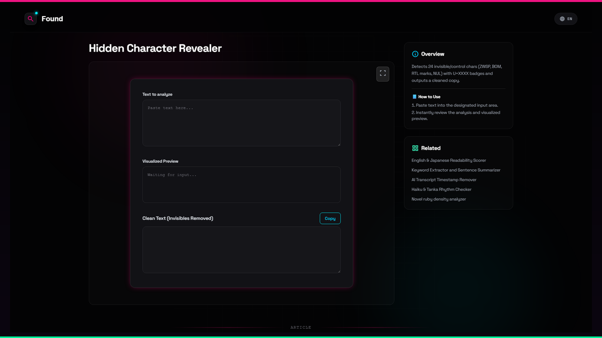Open Novel ruby density analyzer
Viewport: 602px width, 338px height.
[438, 199]
